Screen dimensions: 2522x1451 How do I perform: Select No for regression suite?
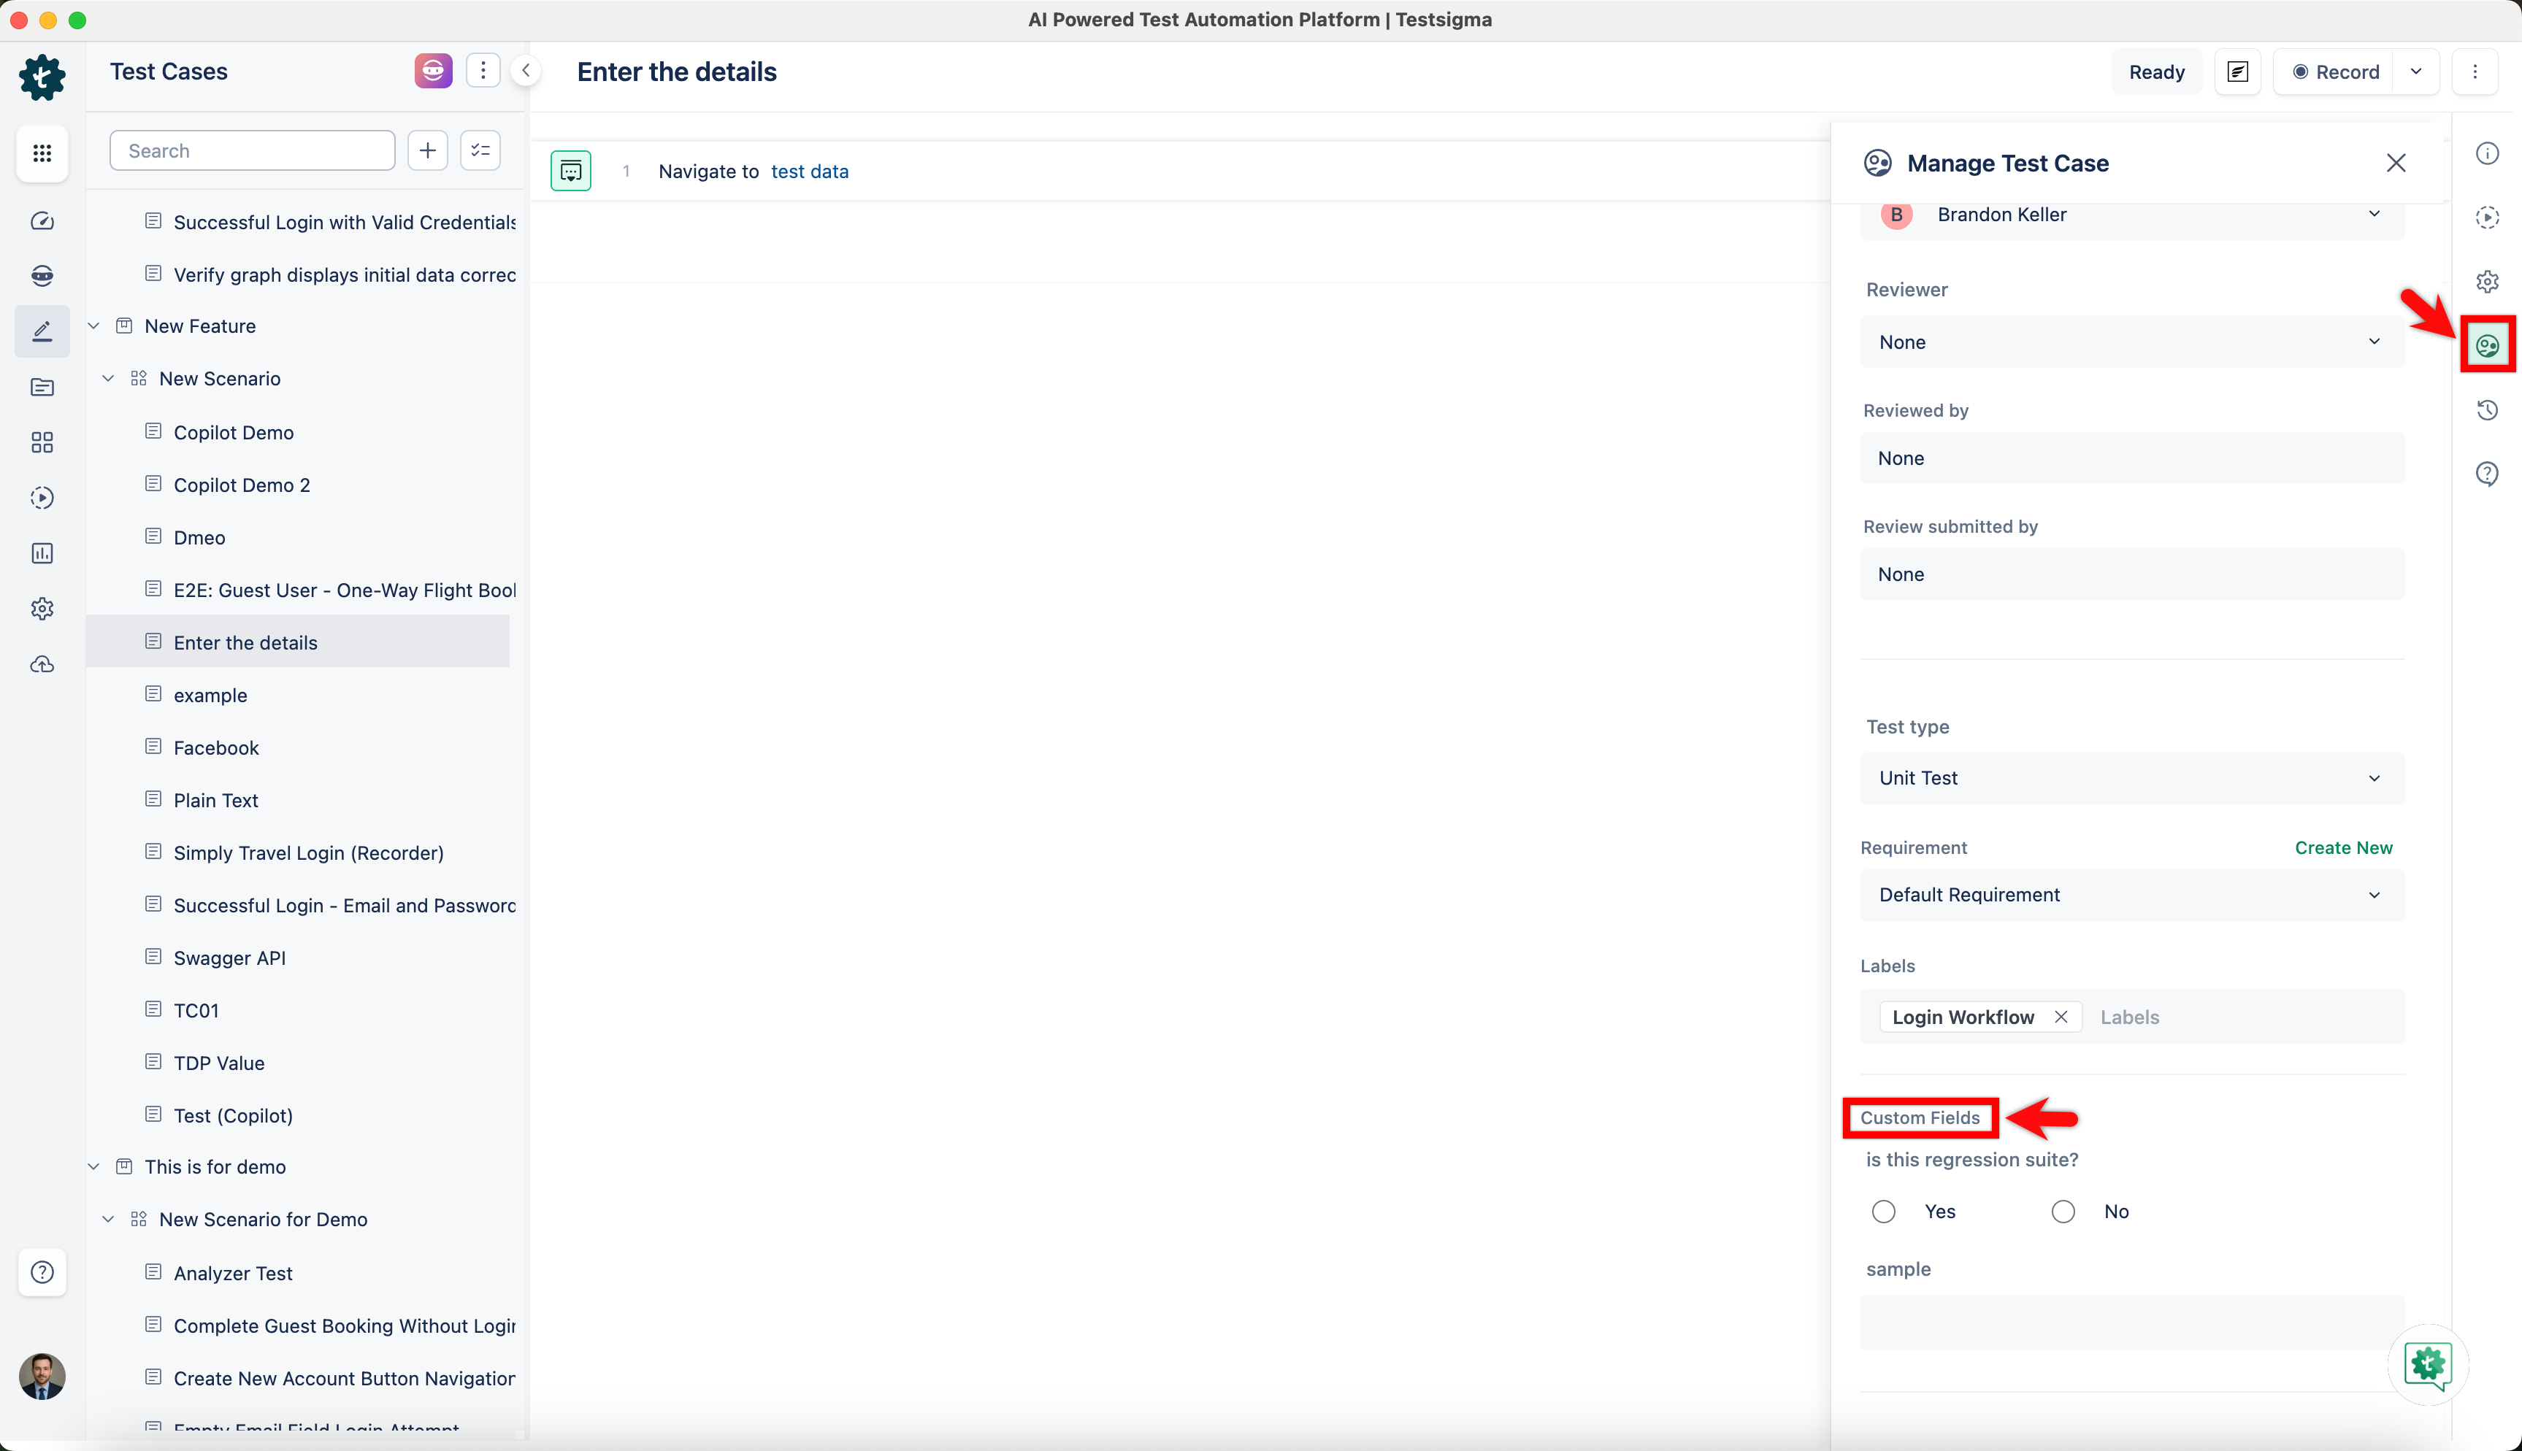tap(2063, 1211)
